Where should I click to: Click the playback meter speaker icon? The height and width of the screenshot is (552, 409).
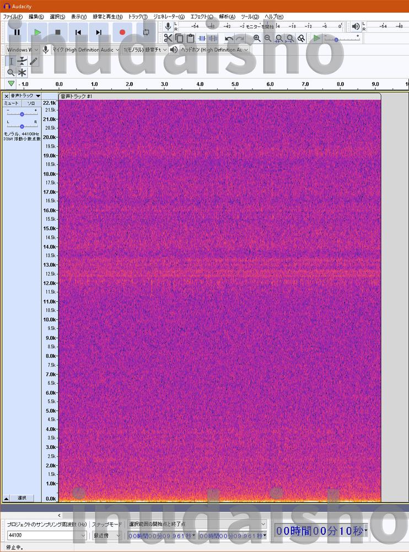click(356, 26)
